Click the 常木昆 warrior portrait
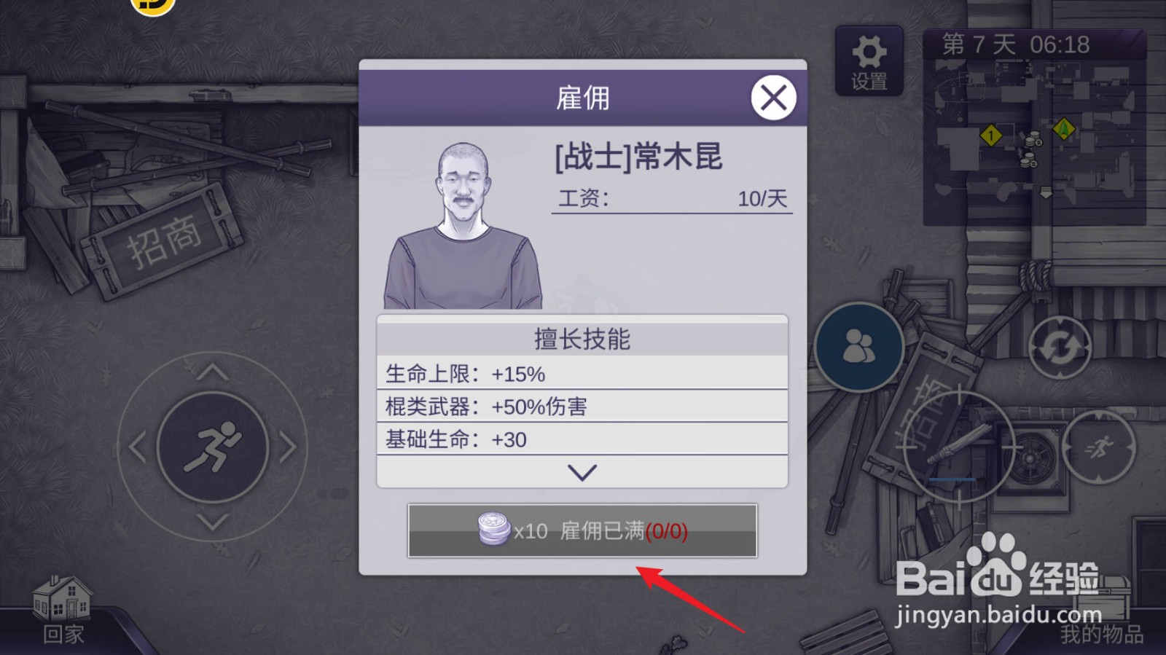1166x655 pixels. (463, 226)
